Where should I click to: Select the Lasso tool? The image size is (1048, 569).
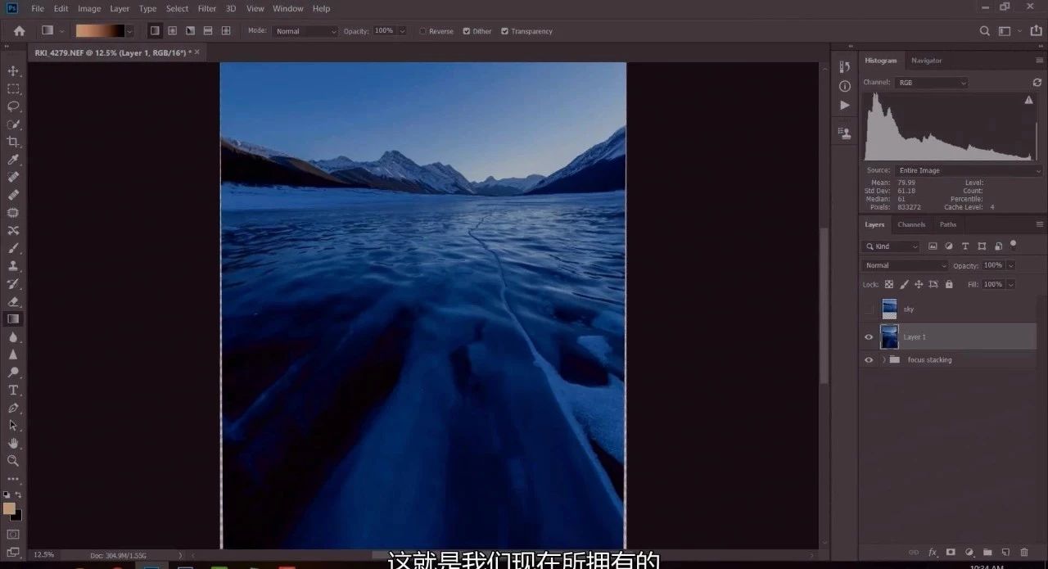(x=13, y=106)
